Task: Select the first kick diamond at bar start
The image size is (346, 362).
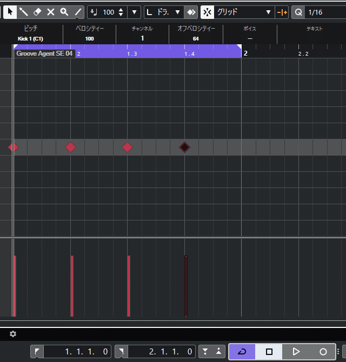Action: point(14,147)
